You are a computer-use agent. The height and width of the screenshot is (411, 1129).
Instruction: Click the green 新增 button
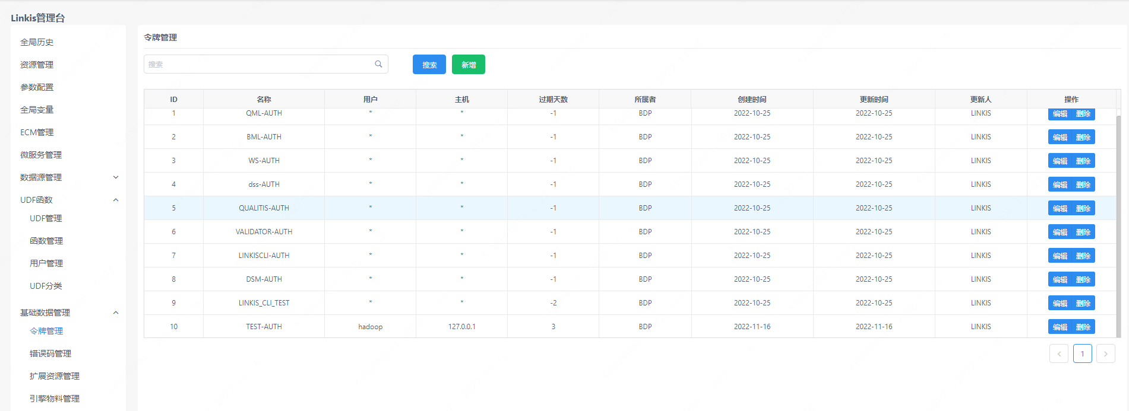(x=468, y=65)
